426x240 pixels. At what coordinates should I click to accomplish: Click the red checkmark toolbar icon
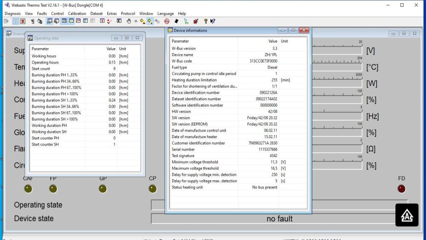tap(109, 21)
